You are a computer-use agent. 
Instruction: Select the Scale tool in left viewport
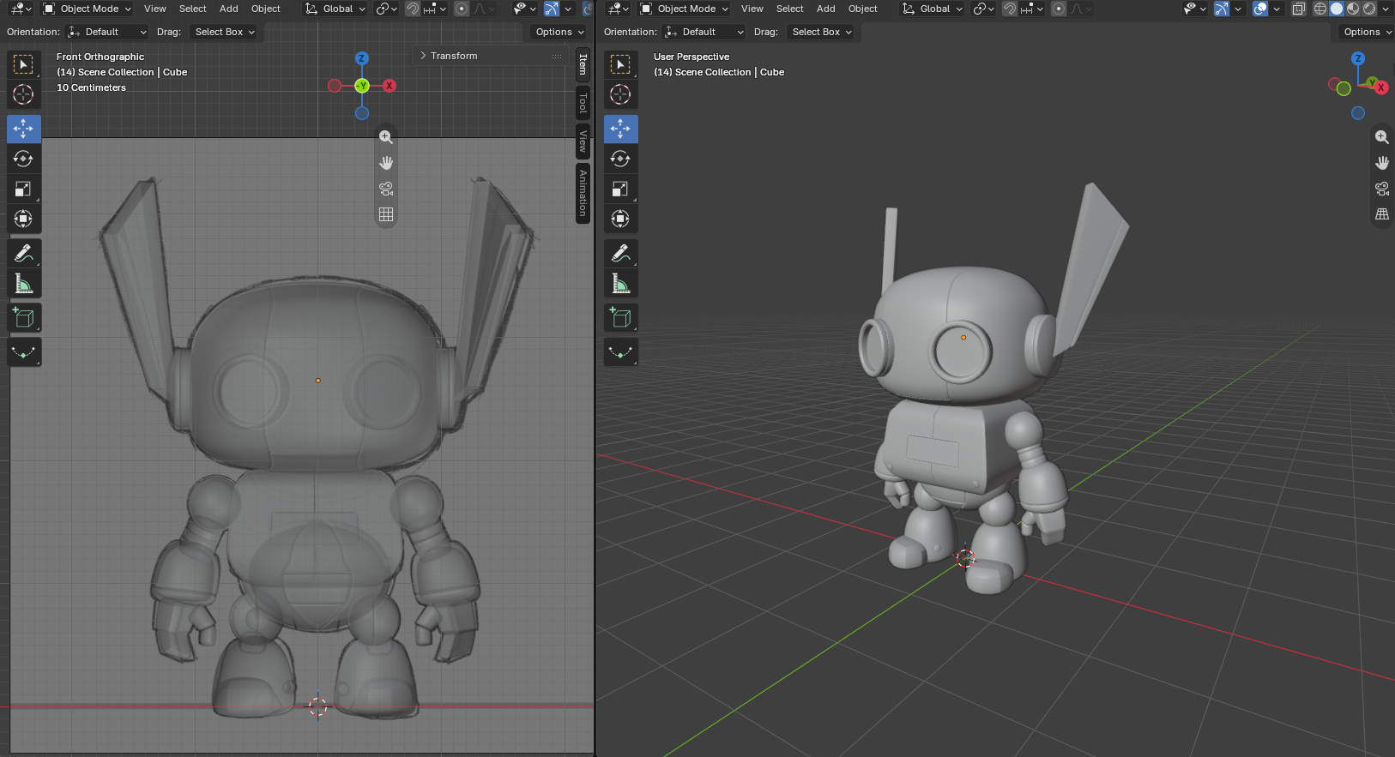[x=23, y=189]
